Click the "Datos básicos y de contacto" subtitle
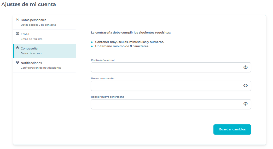 [38, 25]
